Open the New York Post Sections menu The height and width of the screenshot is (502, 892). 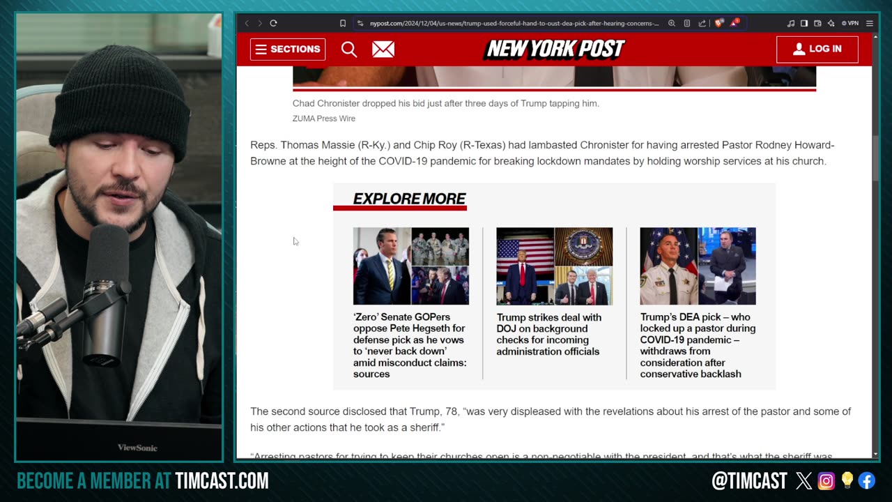pyautogui.click(x=288, y=49)
